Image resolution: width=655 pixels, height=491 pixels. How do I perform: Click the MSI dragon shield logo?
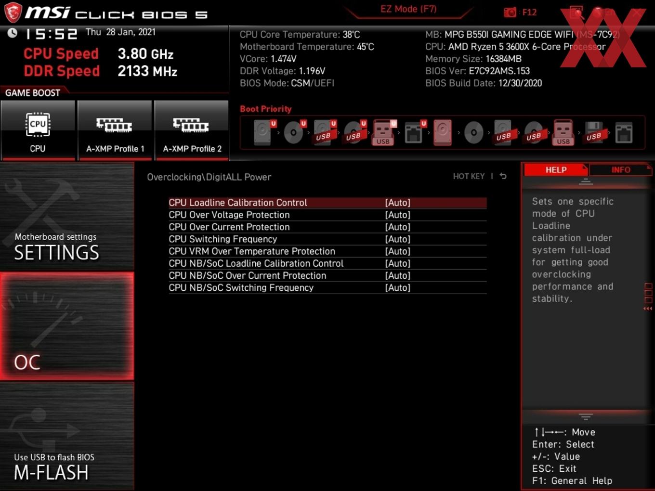(x=13, y=12)
